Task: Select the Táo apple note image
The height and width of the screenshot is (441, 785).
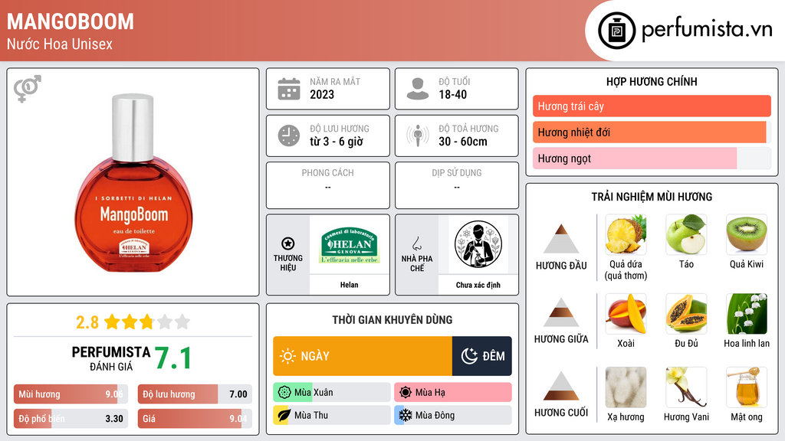Action: [x=686, y=234]
